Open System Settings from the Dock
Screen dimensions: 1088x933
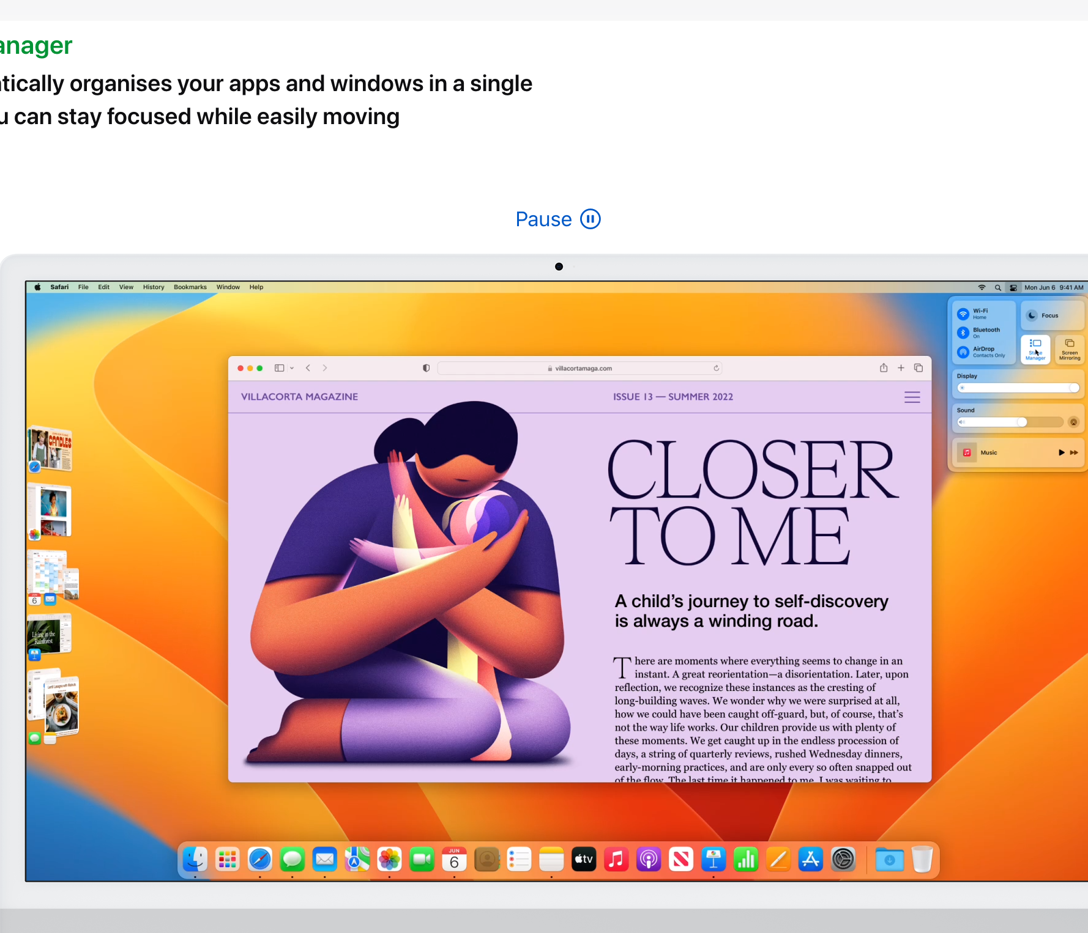tap(843, 860)
